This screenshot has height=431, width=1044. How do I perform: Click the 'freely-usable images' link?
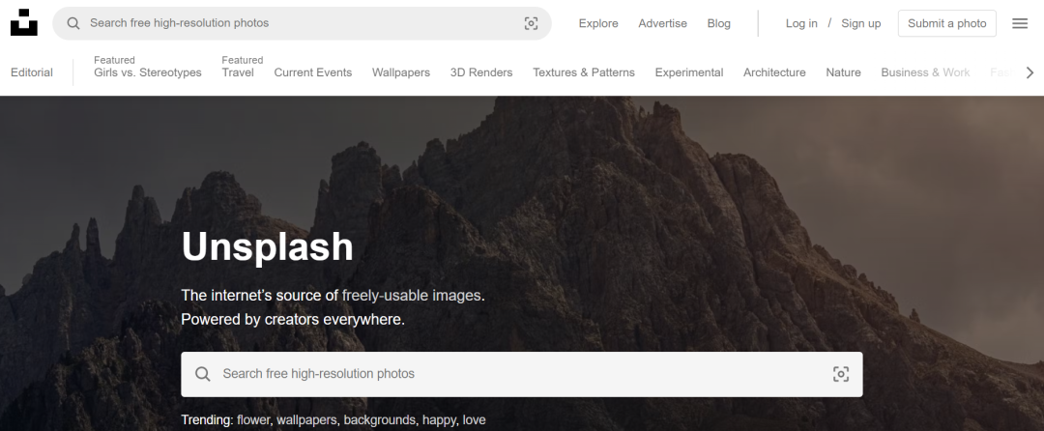(412, 296)
